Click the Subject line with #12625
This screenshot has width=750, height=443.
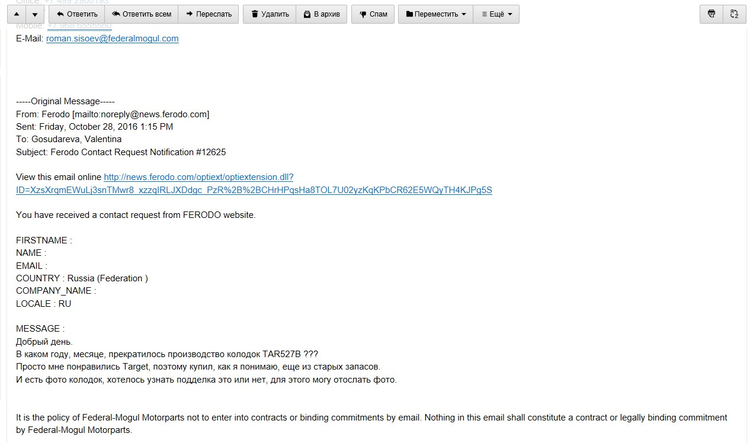(x=121, y=152)
